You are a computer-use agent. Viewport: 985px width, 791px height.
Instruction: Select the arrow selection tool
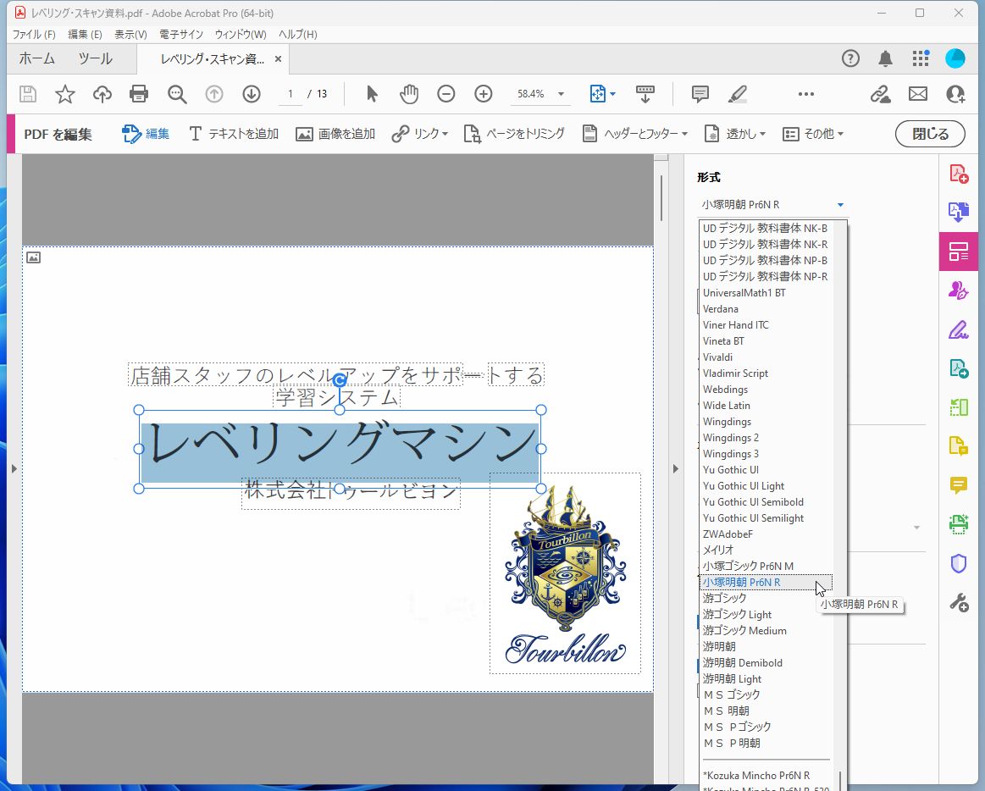[x=372, y=94]
